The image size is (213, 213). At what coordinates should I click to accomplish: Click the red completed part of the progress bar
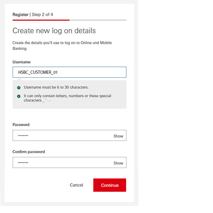tap(41, 20)
